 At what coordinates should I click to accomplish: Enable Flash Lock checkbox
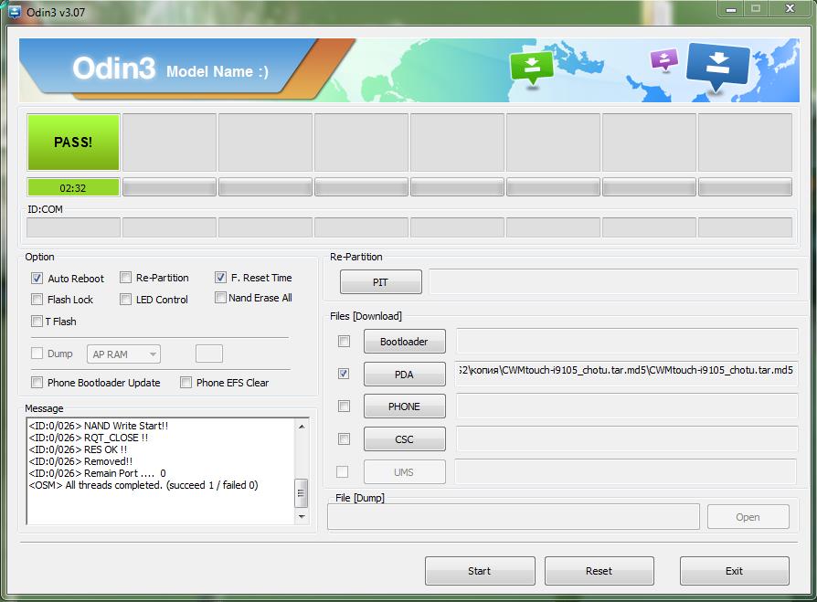[x=37, y=300]
